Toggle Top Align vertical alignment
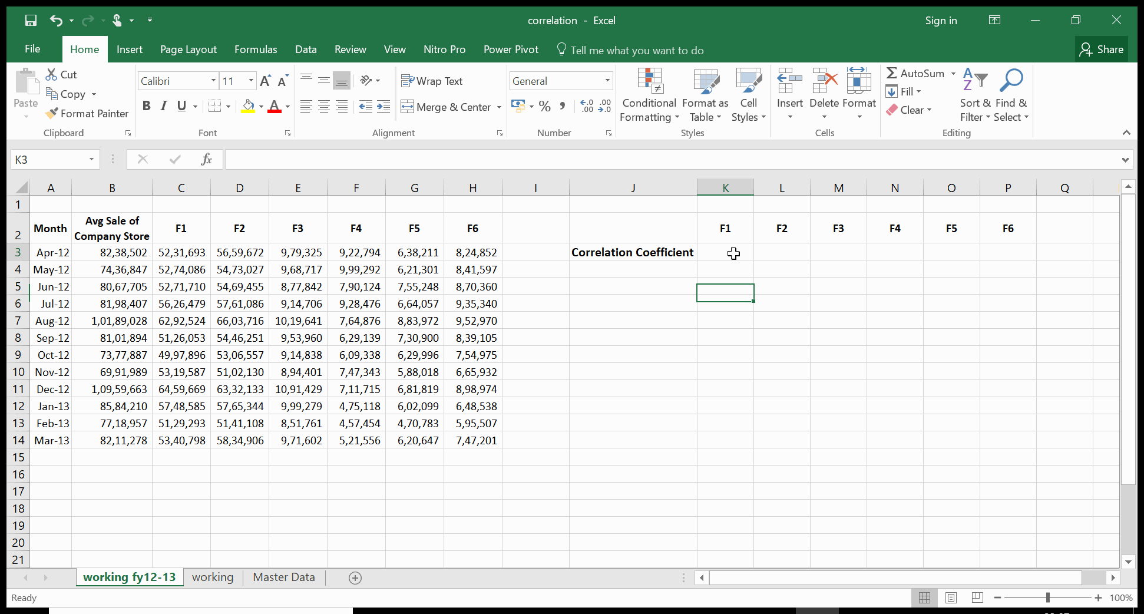The height and width of the screenshot is (614, 1144). coord(306,80)
